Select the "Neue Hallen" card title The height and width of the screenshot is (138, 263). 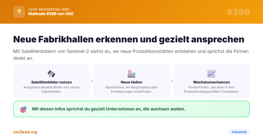click(131, 82)
